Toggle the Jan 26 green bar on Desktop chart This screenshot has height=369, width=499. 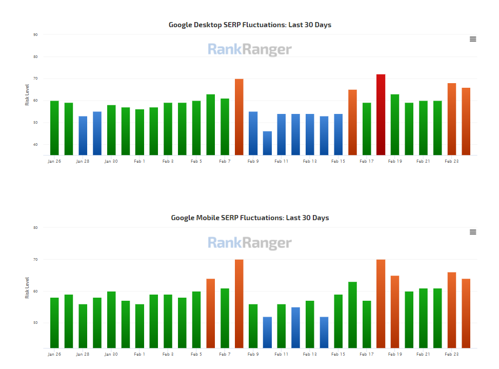click(x=54, y=128)
